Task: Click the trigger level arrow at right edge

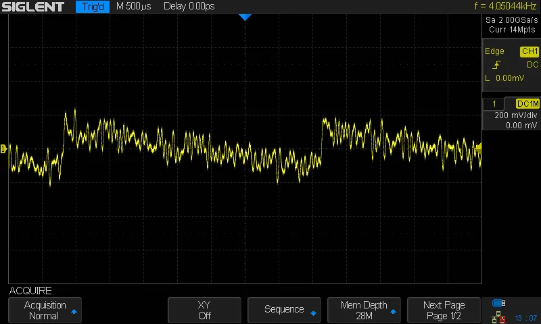Action: click(x=479, y=148)
